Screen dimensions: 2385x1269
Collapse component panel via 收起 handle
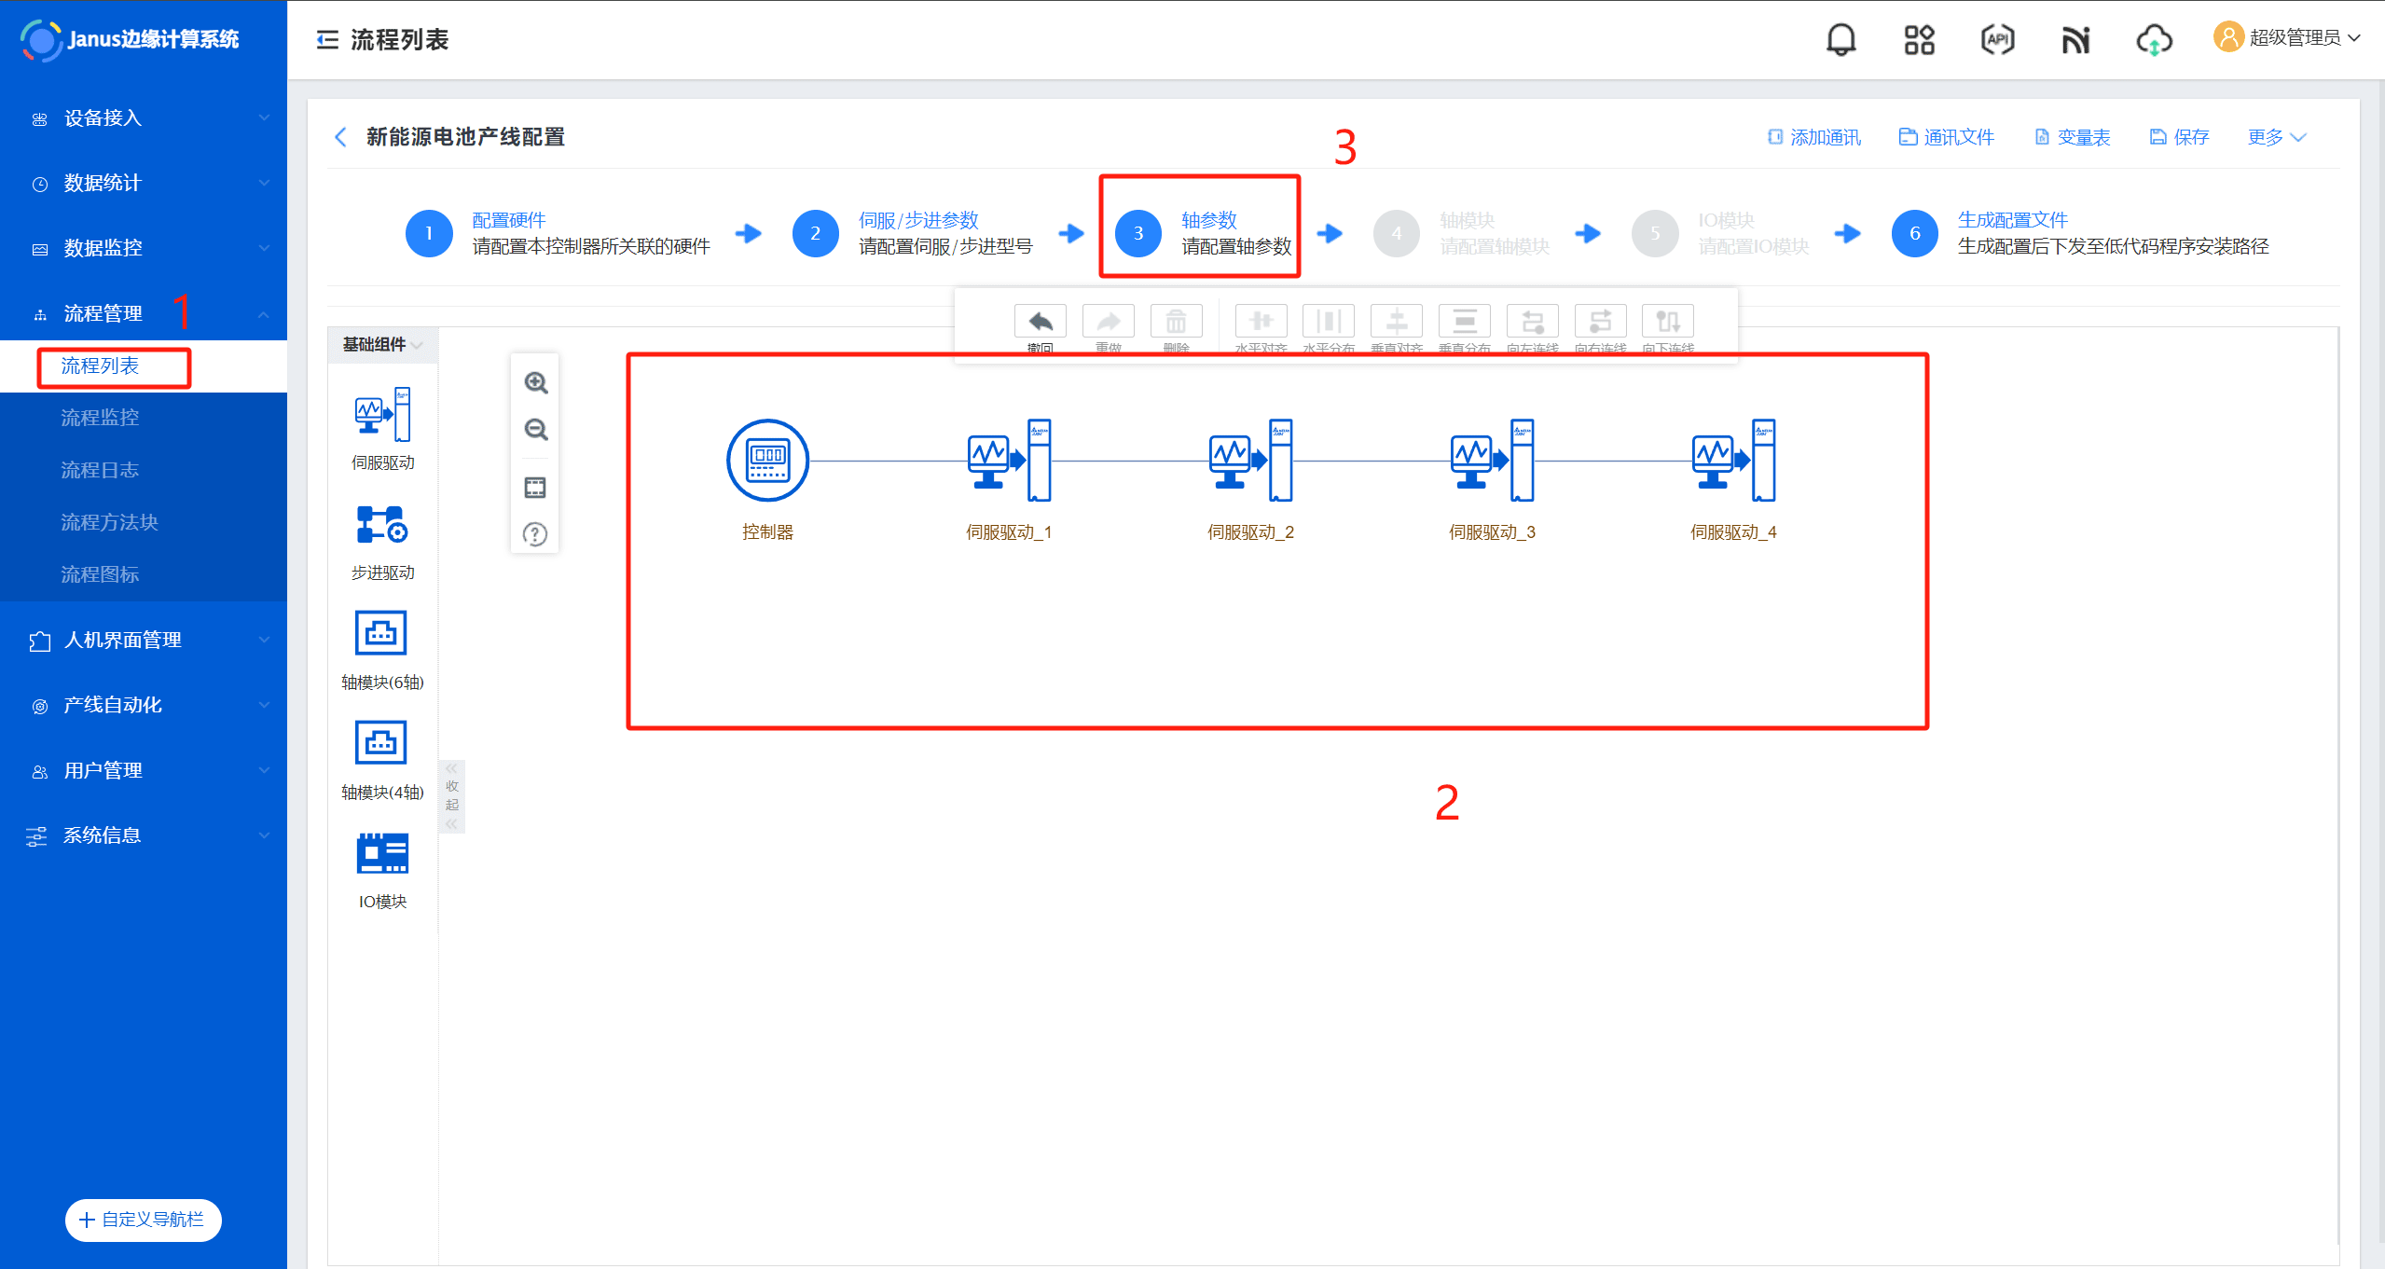tap(452, 795)
